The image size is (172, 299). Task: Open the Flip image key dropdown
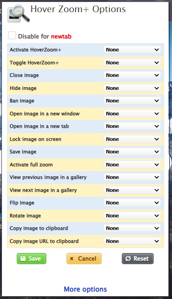click(132, 203)
